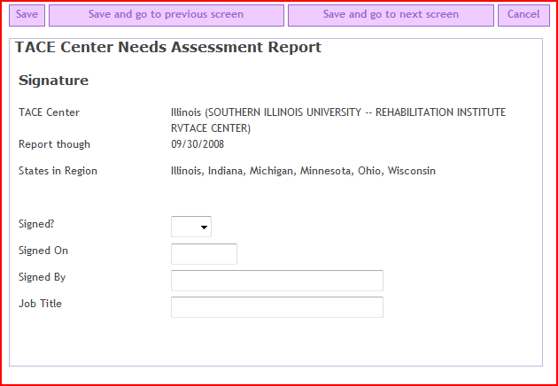The width and height of the screenshot is (558, 386).
Task: Click the States in Region label
Action: pyautogui.click(x=58, y=171)
